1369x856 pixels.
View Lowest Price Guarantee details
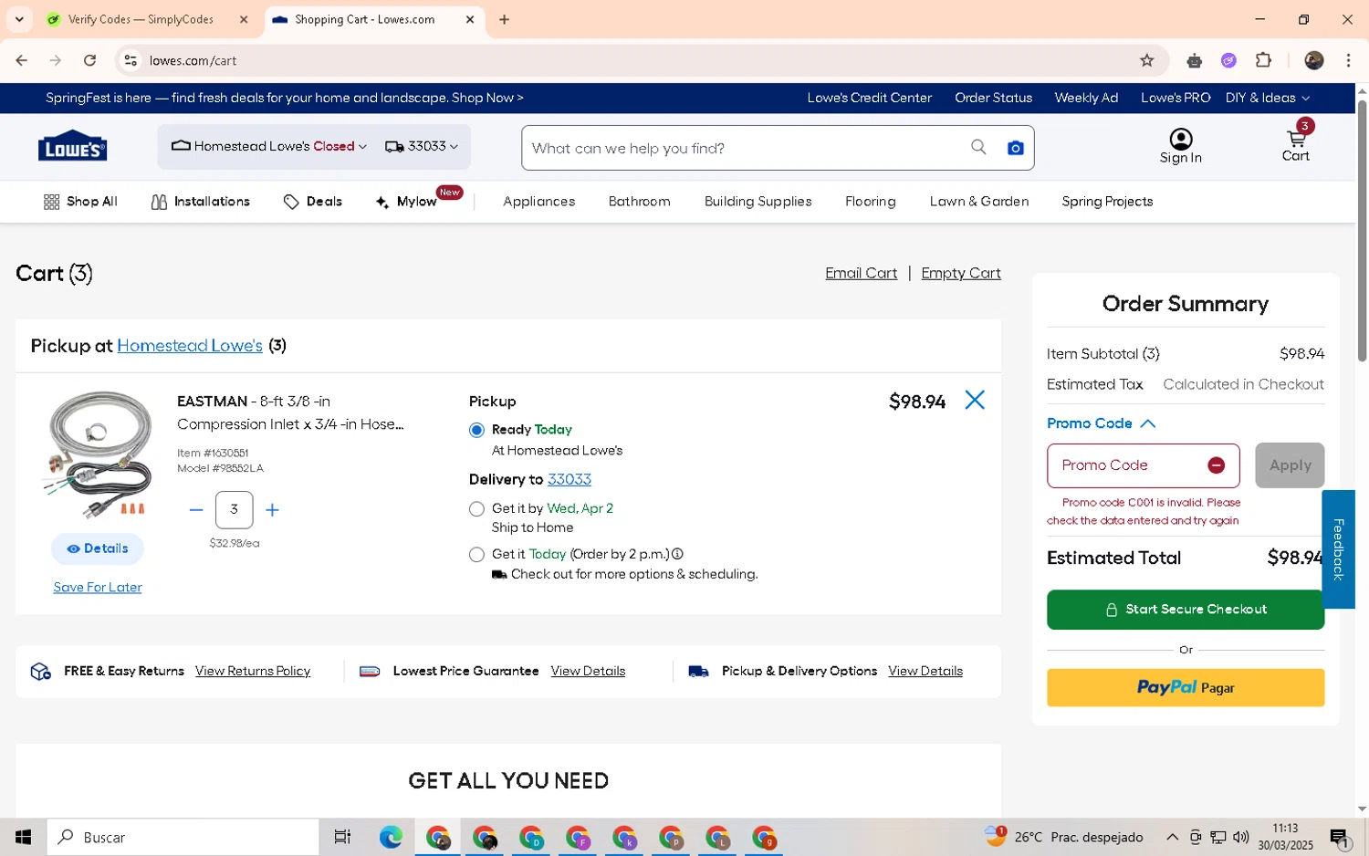click(588, 672)
